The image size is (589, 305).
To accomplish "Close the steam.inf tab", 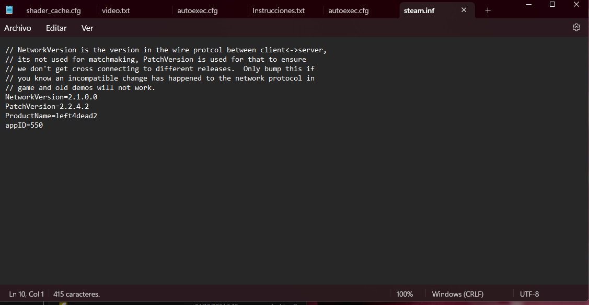I will coord(464,10).
